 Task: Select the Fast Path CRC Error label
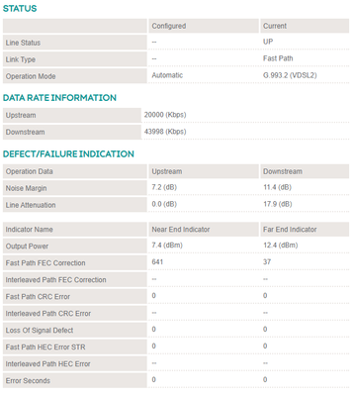pyautogui.click(x=38, y=297)
